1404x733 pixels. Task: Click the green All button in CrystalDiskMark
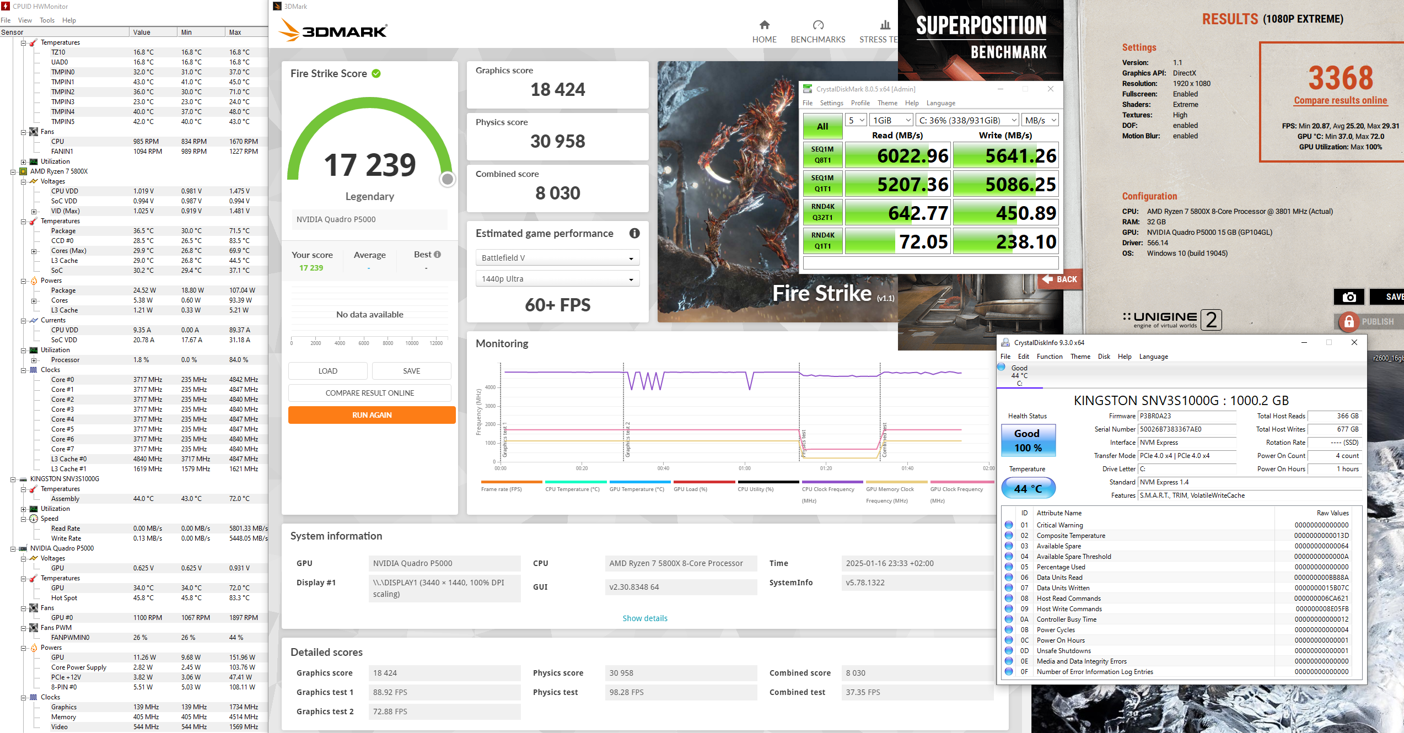822,126
